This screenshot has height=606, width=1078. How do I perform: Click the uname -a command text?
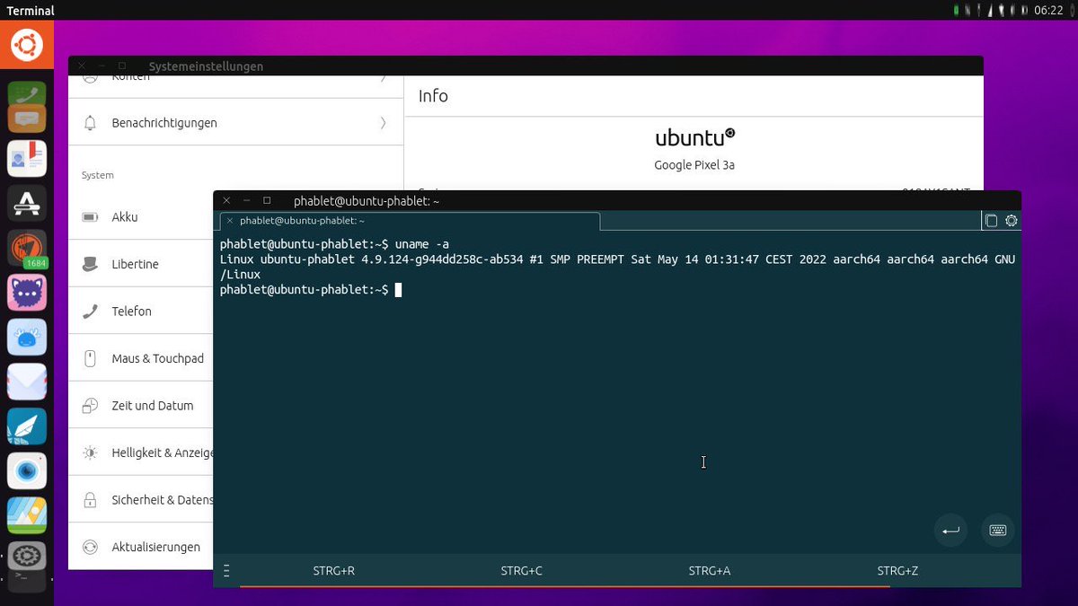pyautogui.click(x=422, y=244)
